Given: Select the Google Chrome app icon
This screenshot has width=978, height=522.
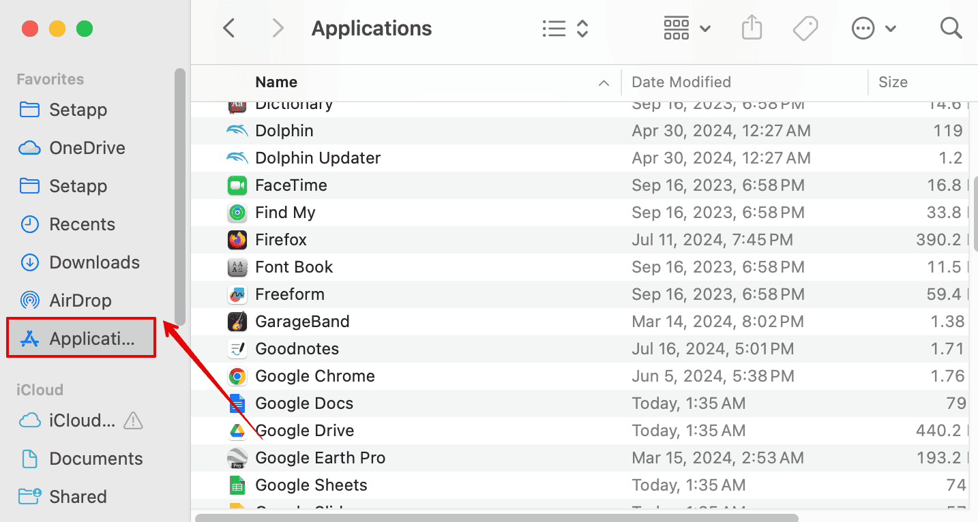Looking at the screenshot, I should (x=237, y=376).
